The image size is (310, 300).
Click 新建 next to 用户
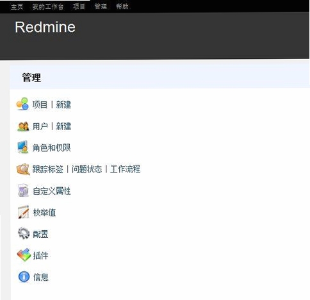coord(63,126)
